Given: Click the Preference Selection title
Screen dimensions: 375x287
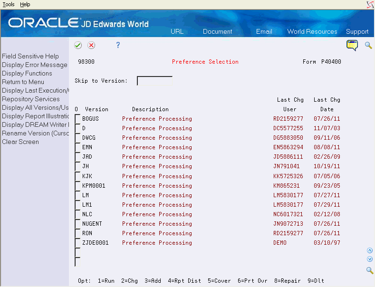Looking at the screenshot, I should tap(205, 62).
